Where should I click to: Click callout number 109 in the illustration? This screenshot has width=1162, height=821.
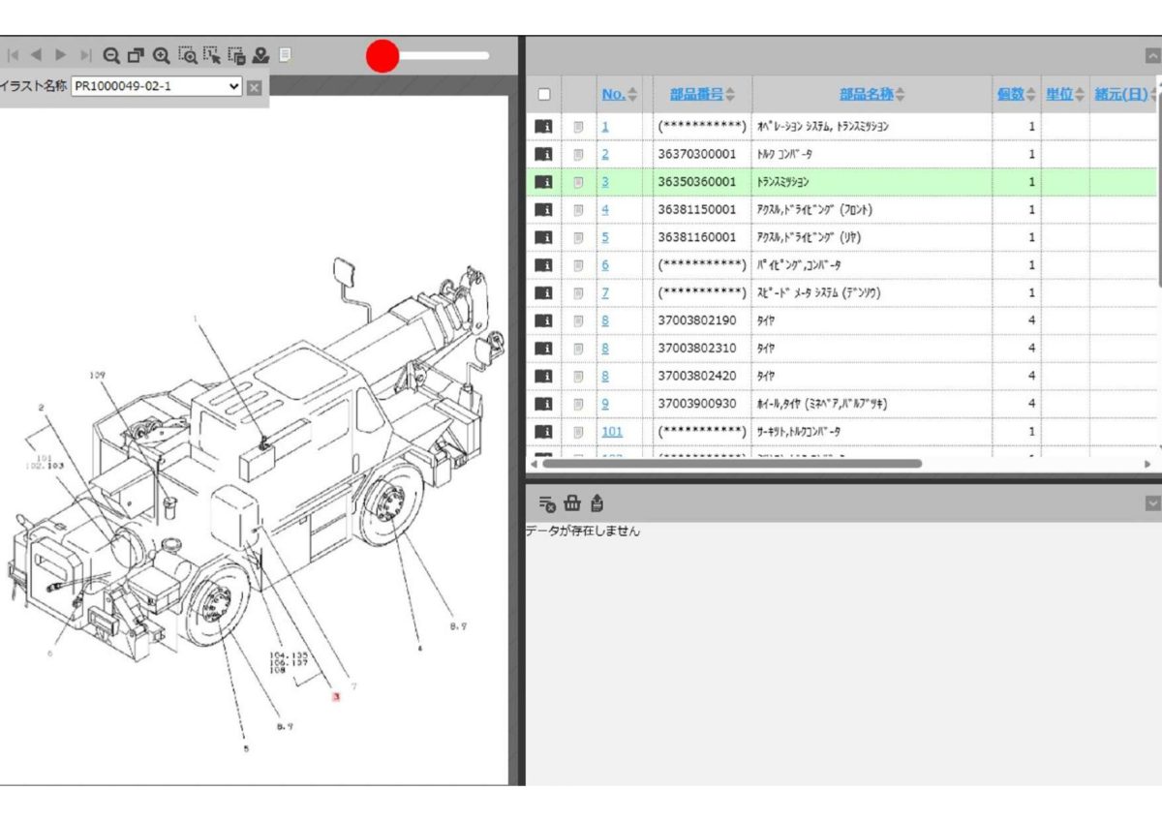(x=98, y=376)
